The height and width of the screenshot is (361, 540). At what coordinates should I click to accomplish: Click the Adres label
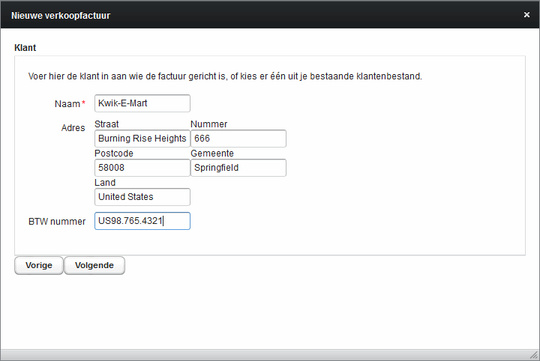[73, 128]
